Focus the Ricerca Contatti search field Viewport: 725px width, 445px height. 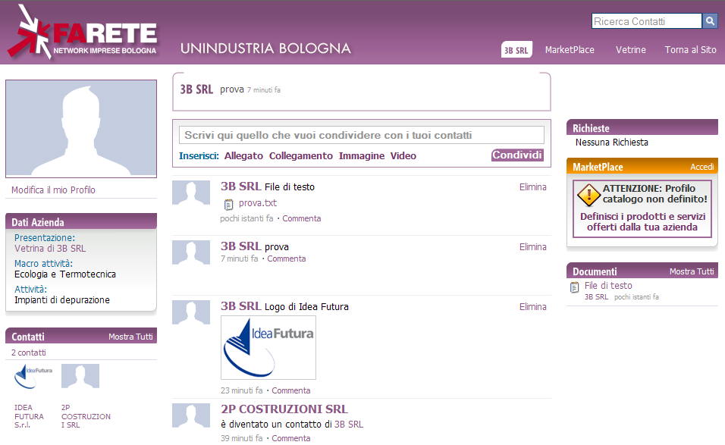point(646,21)
